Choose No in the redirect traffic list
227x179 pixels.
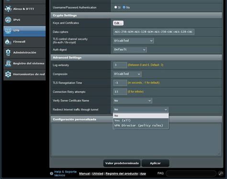point(141,116)
